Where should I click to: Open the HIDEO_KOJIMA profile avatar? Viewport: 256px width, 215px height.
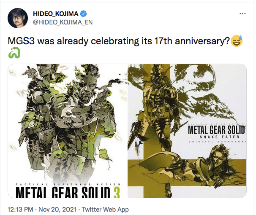(x=18, y=18)
